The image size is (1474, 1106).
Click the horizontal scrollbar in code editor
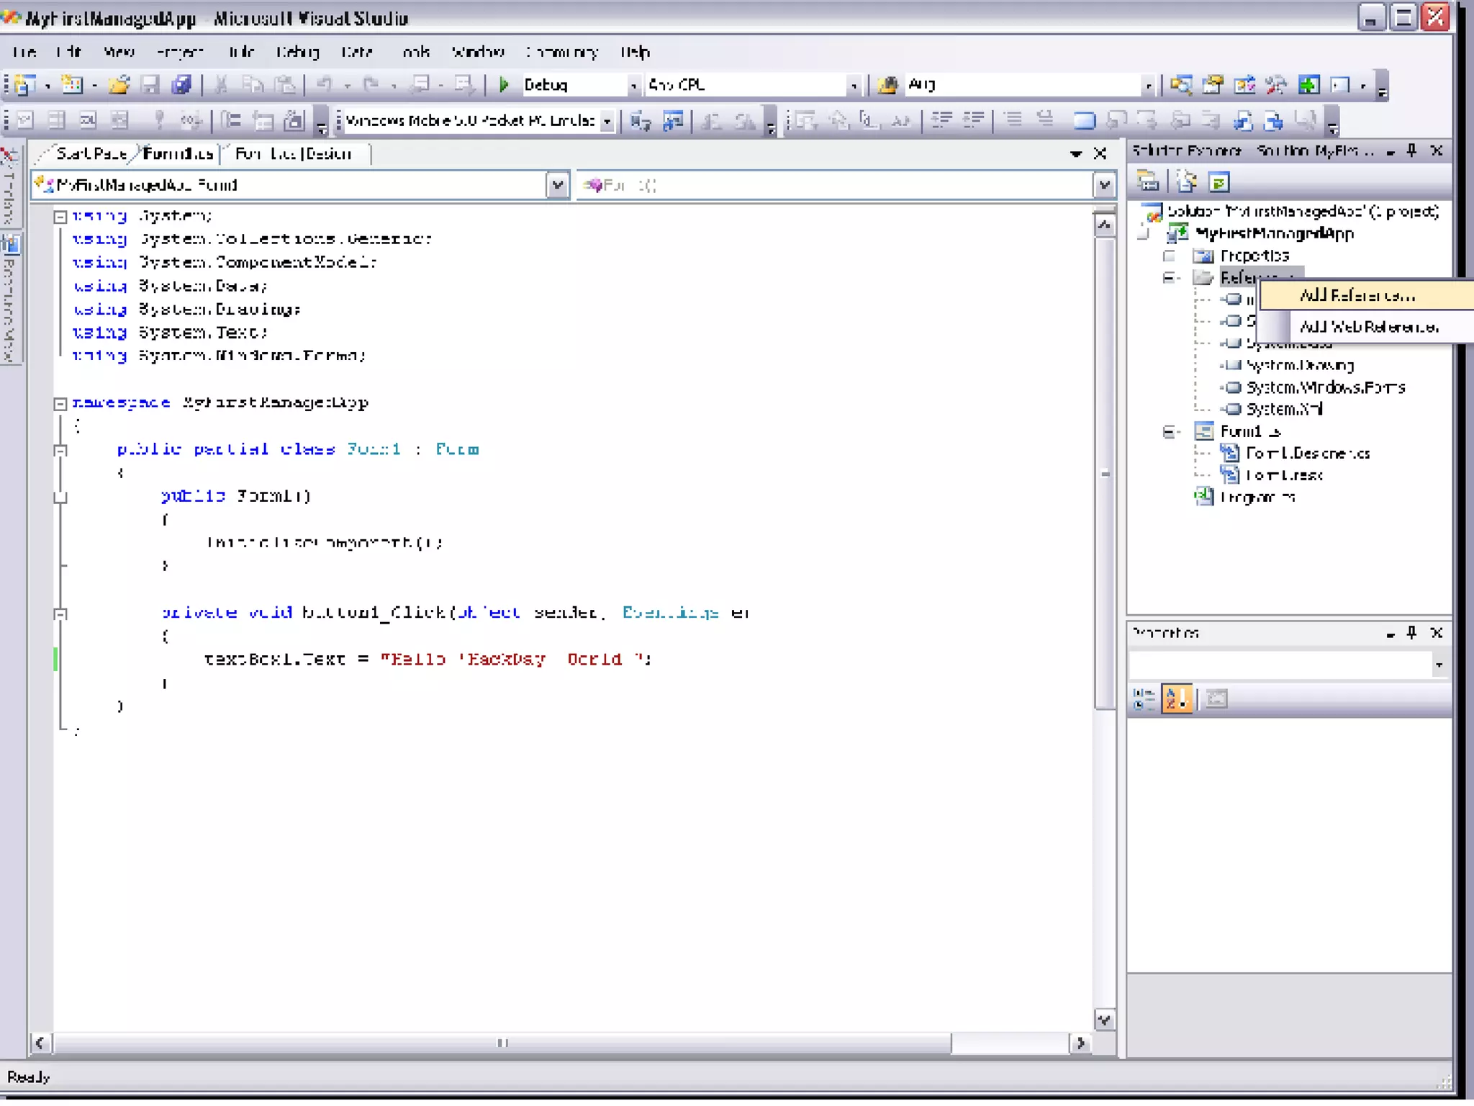(x=502, y=1043)
